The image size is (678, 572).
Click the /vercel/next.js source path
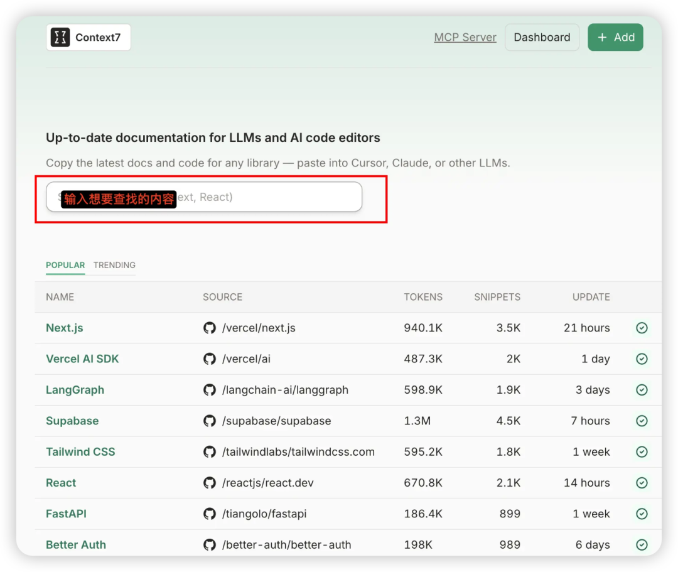coord(259,328)
